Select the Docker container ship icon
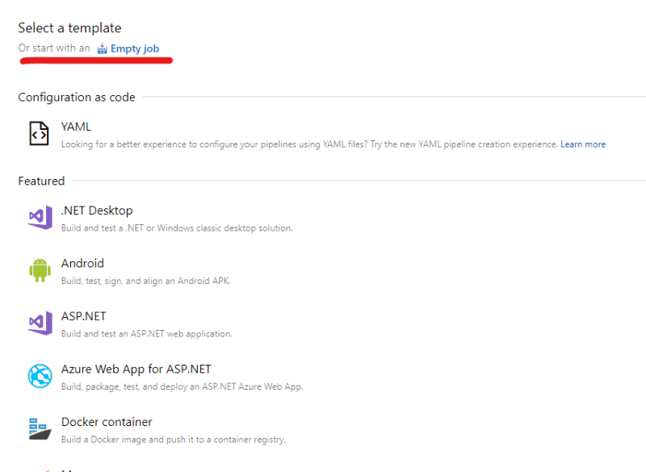The image size is (646, 472). [40, 428]
